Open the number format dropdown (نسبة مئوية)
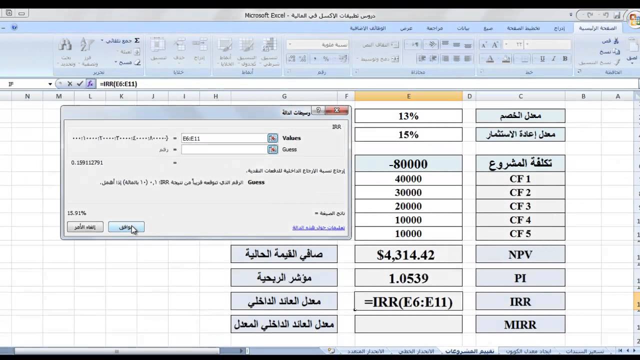This screenshot has width=640, height=360. point(290,45)
